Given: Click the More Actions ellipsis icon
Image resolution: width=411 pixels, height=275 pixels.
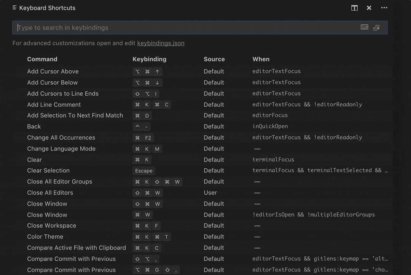Looking at the screenshot, I should click(x=384, y=8).
